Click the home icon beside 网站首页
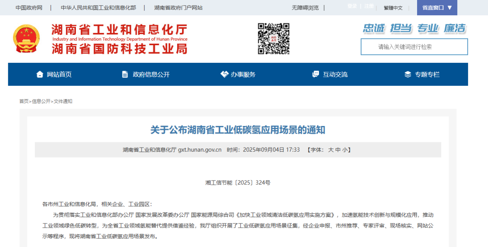 pos(39,75)
